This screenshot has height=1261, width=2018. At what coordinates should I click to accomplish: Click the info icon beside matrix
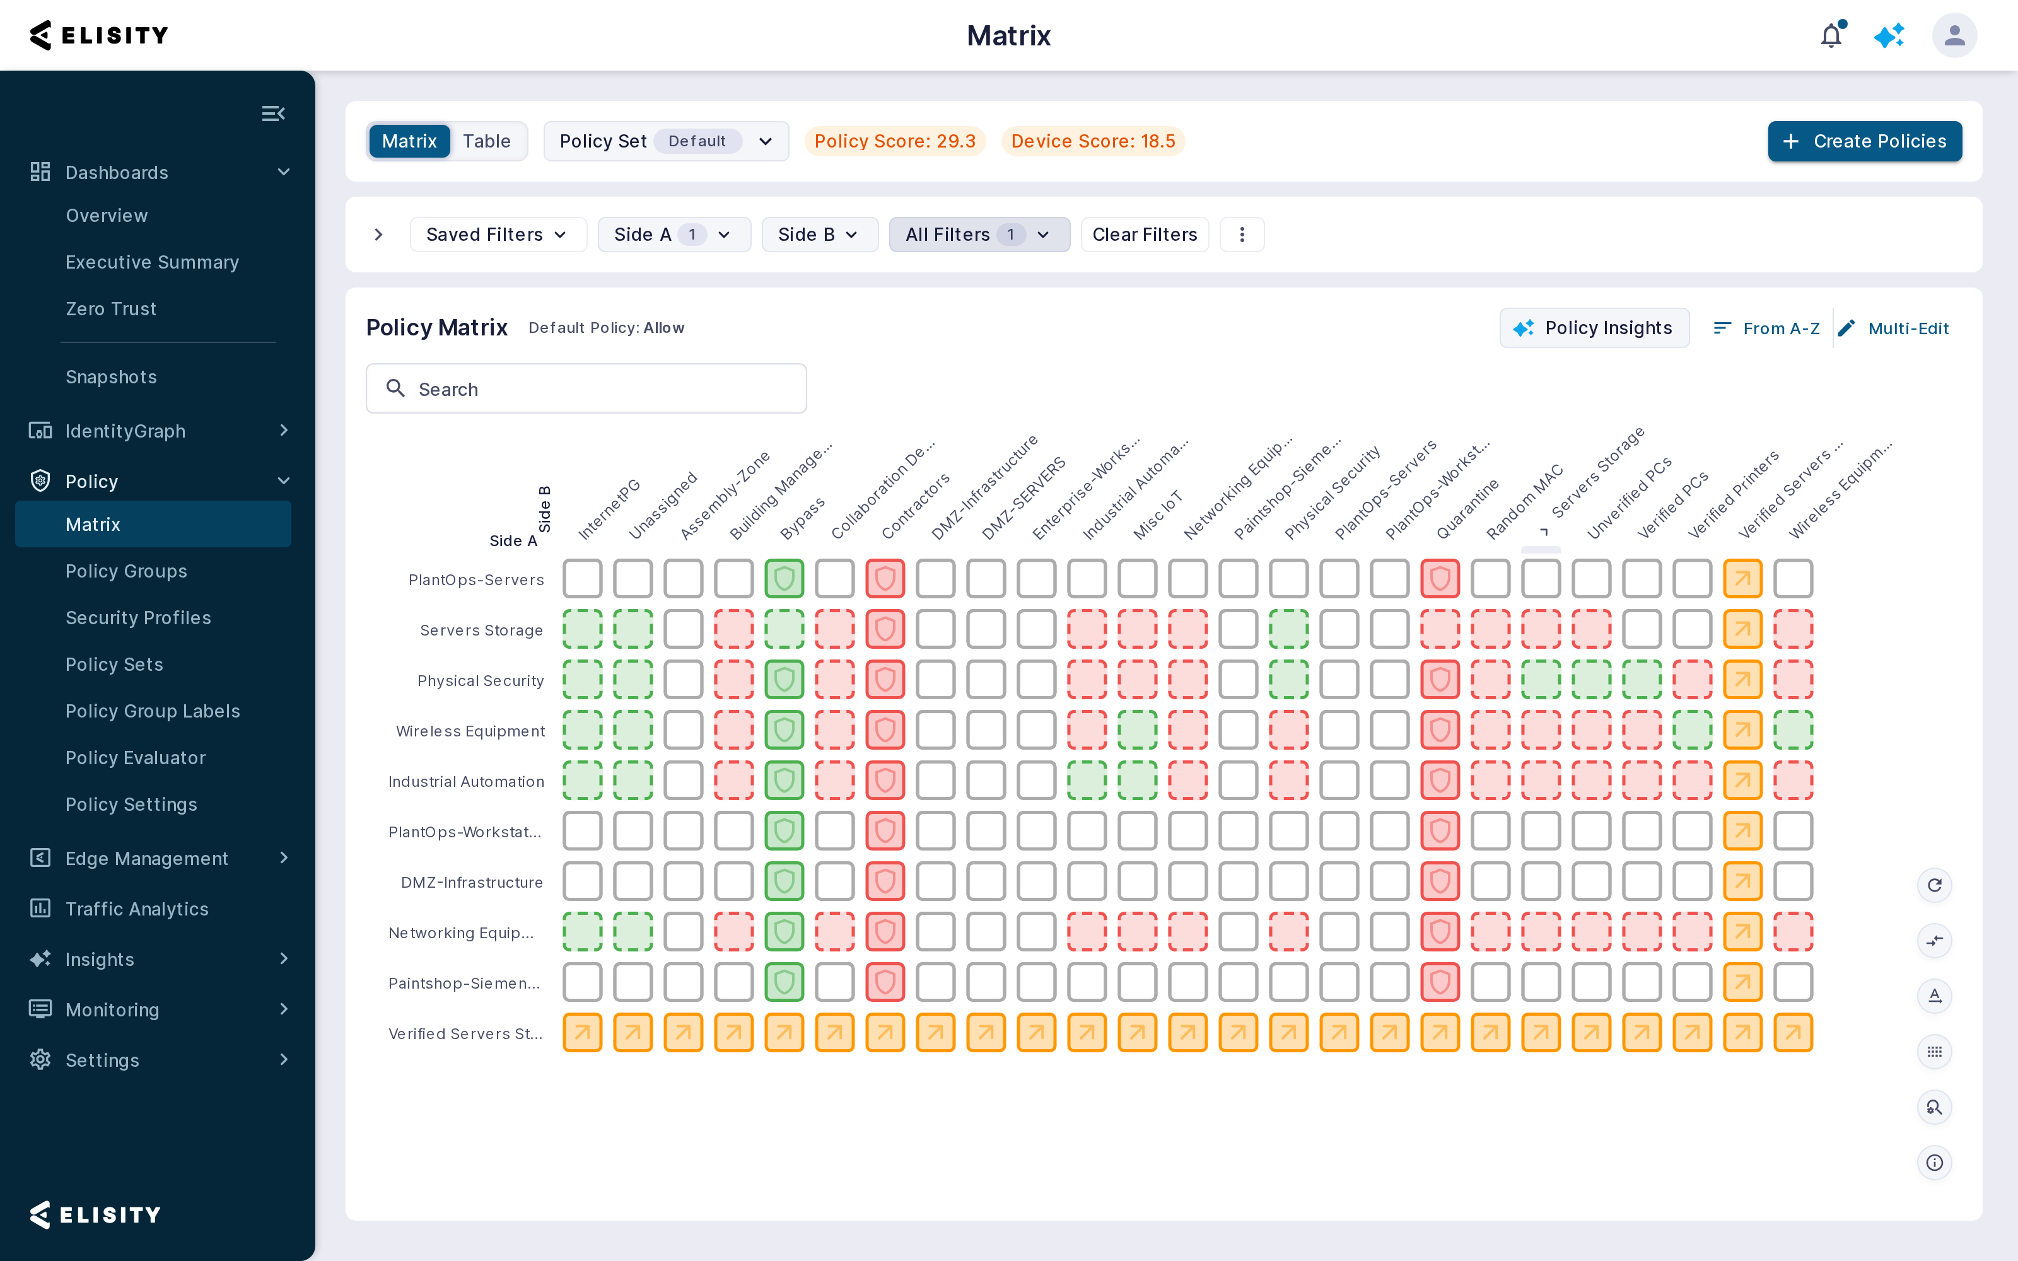coord(1935,1163)
